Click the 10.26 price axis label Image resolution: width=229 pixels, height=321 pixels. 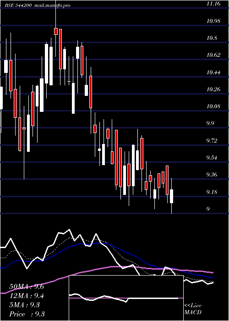[213, 89]
